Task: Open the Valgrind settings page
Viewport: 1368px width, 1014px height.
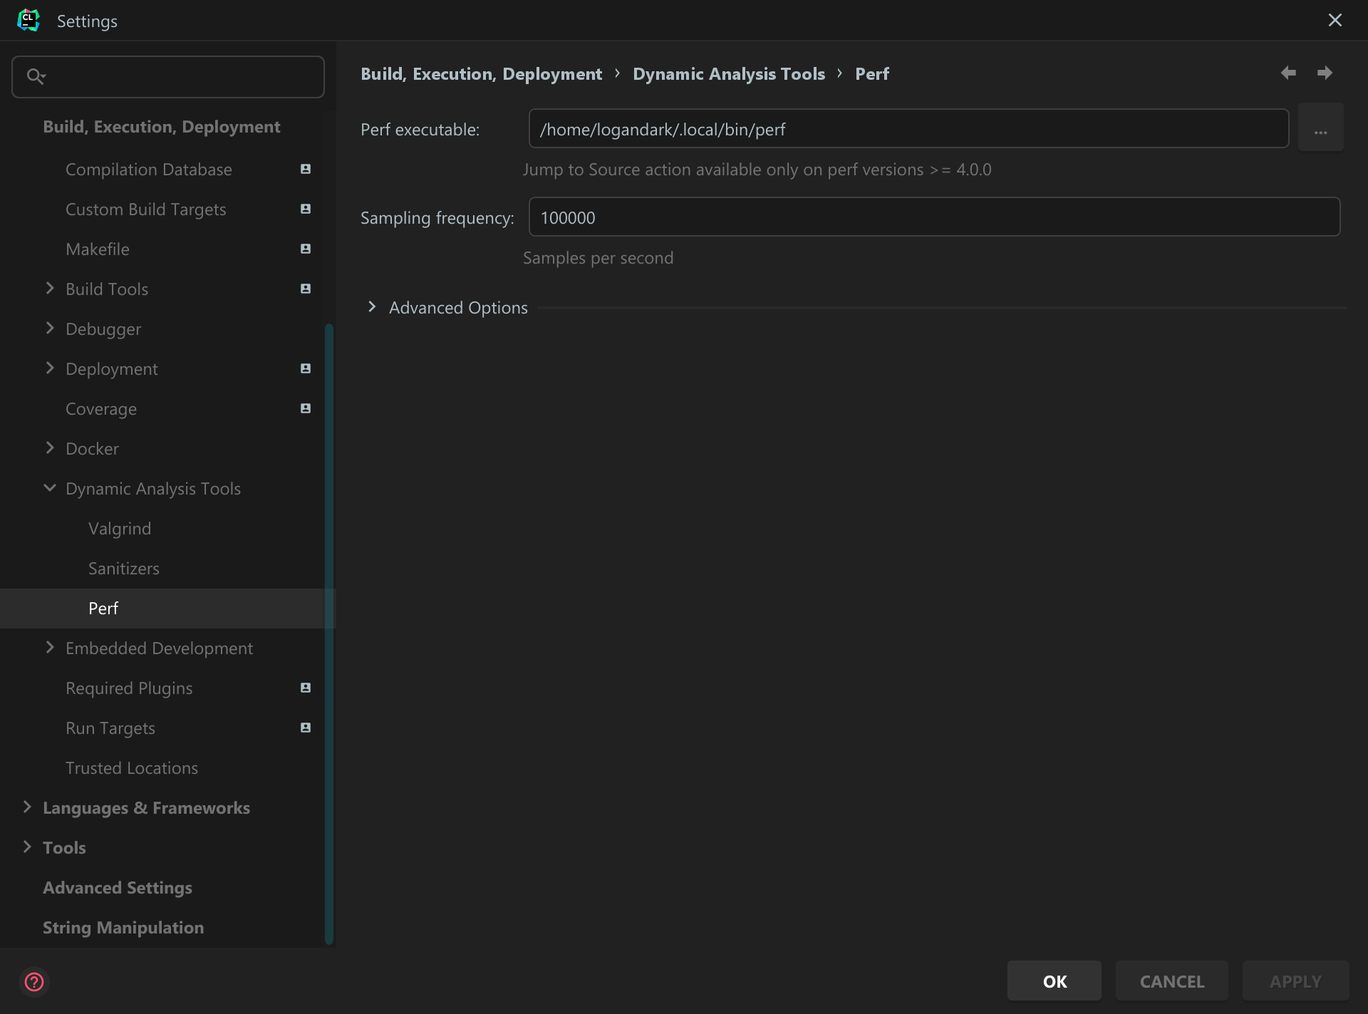Action: [x=120, y=529]
